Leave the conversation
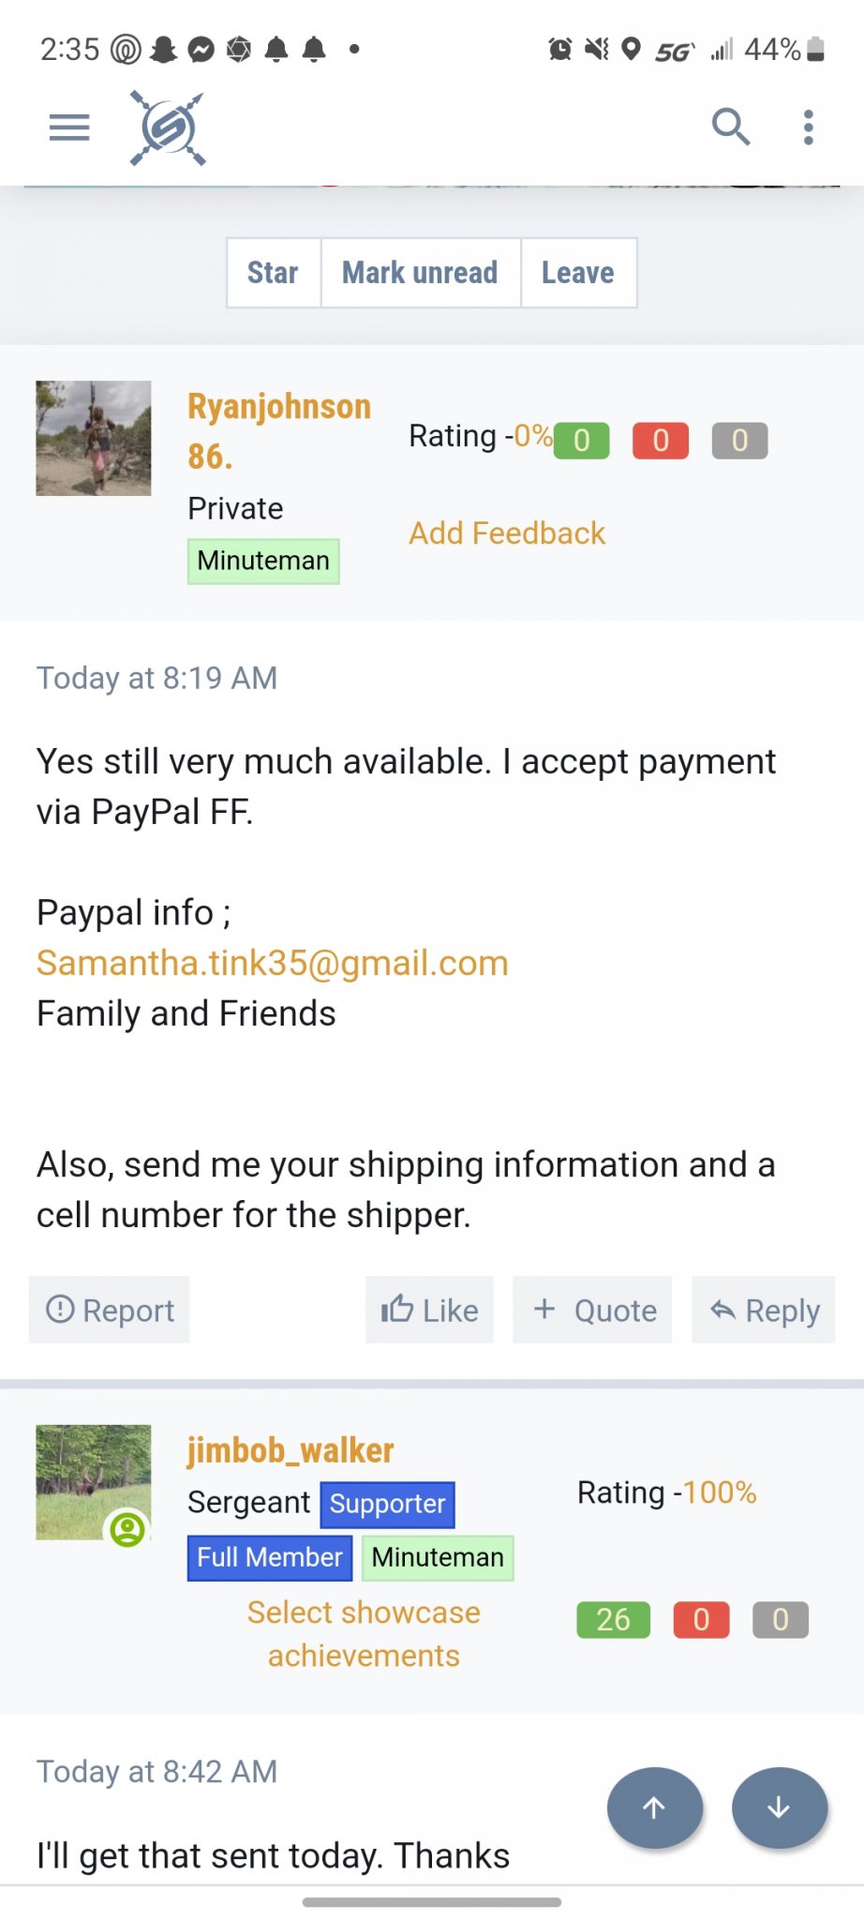Image resolution: width=864 pixels, height=1920 pixels. click(578, 273)
